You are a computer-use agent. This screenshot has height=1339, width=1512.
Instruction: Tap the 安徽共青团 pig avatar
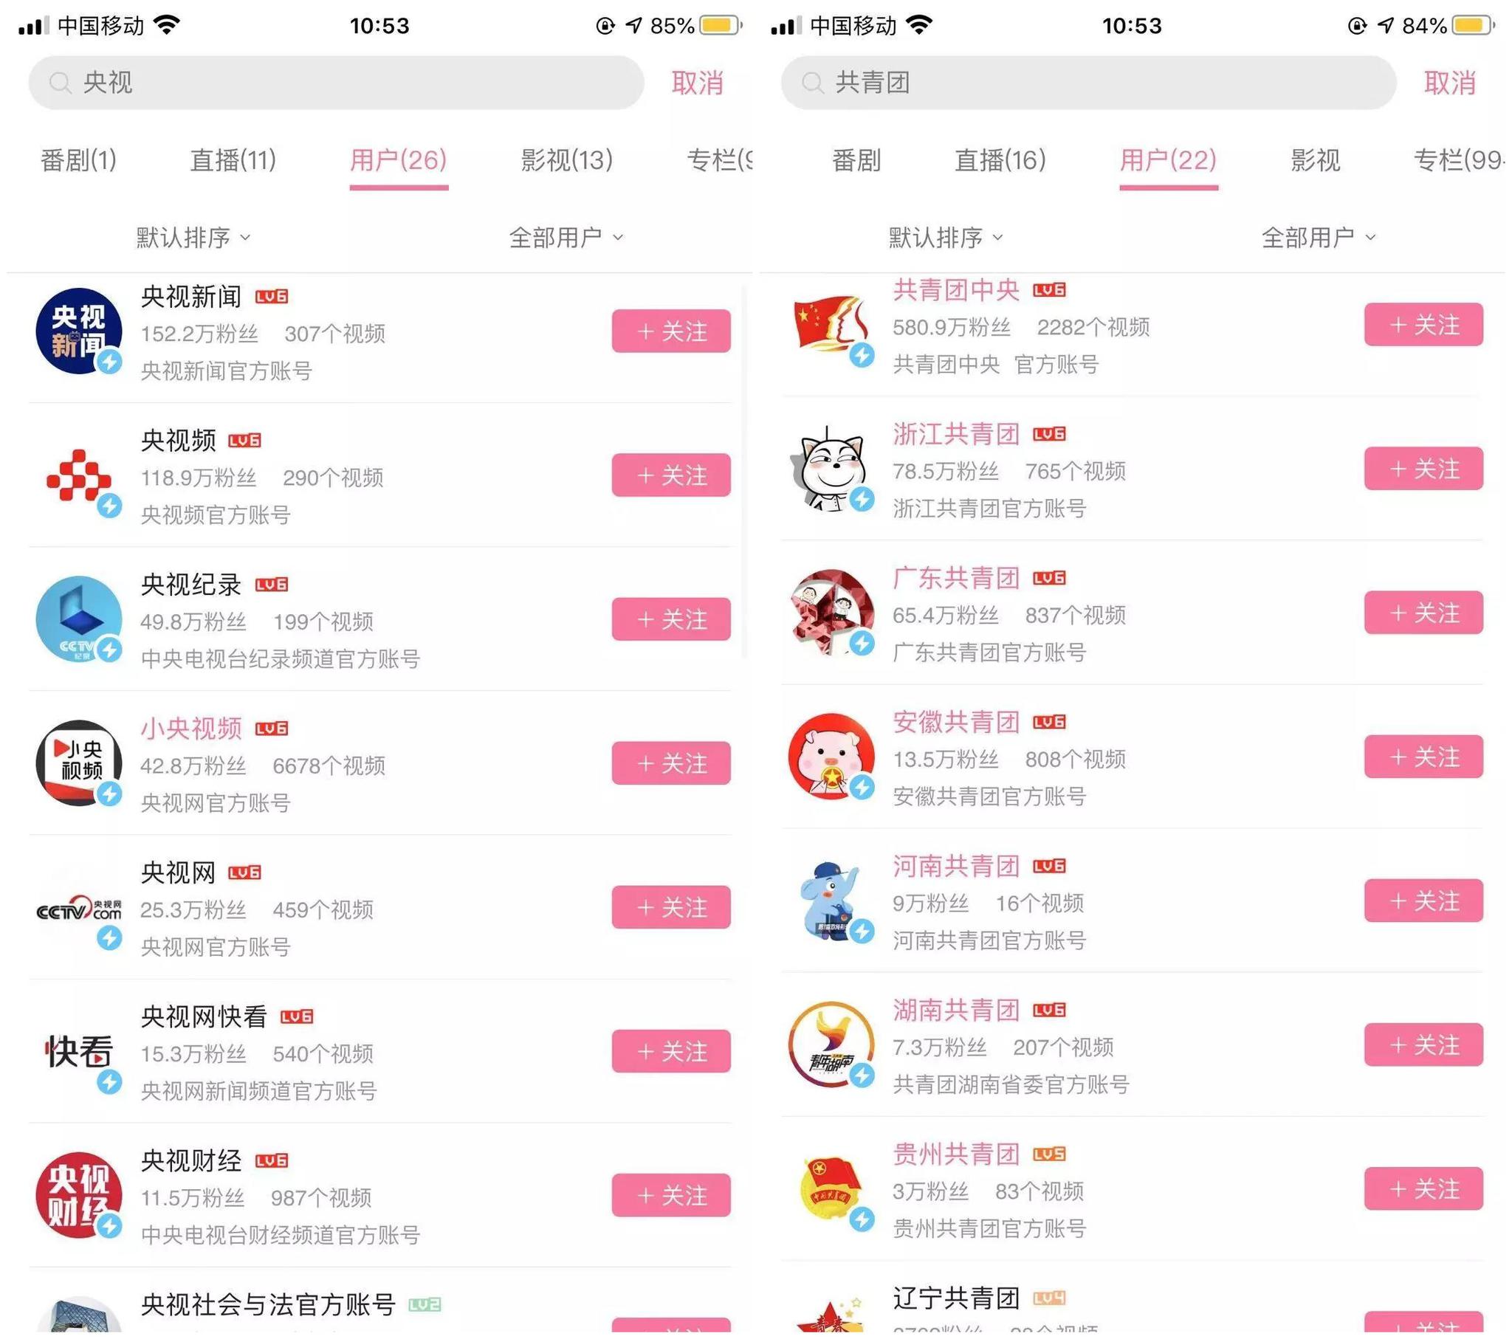[x=831, y=756]
